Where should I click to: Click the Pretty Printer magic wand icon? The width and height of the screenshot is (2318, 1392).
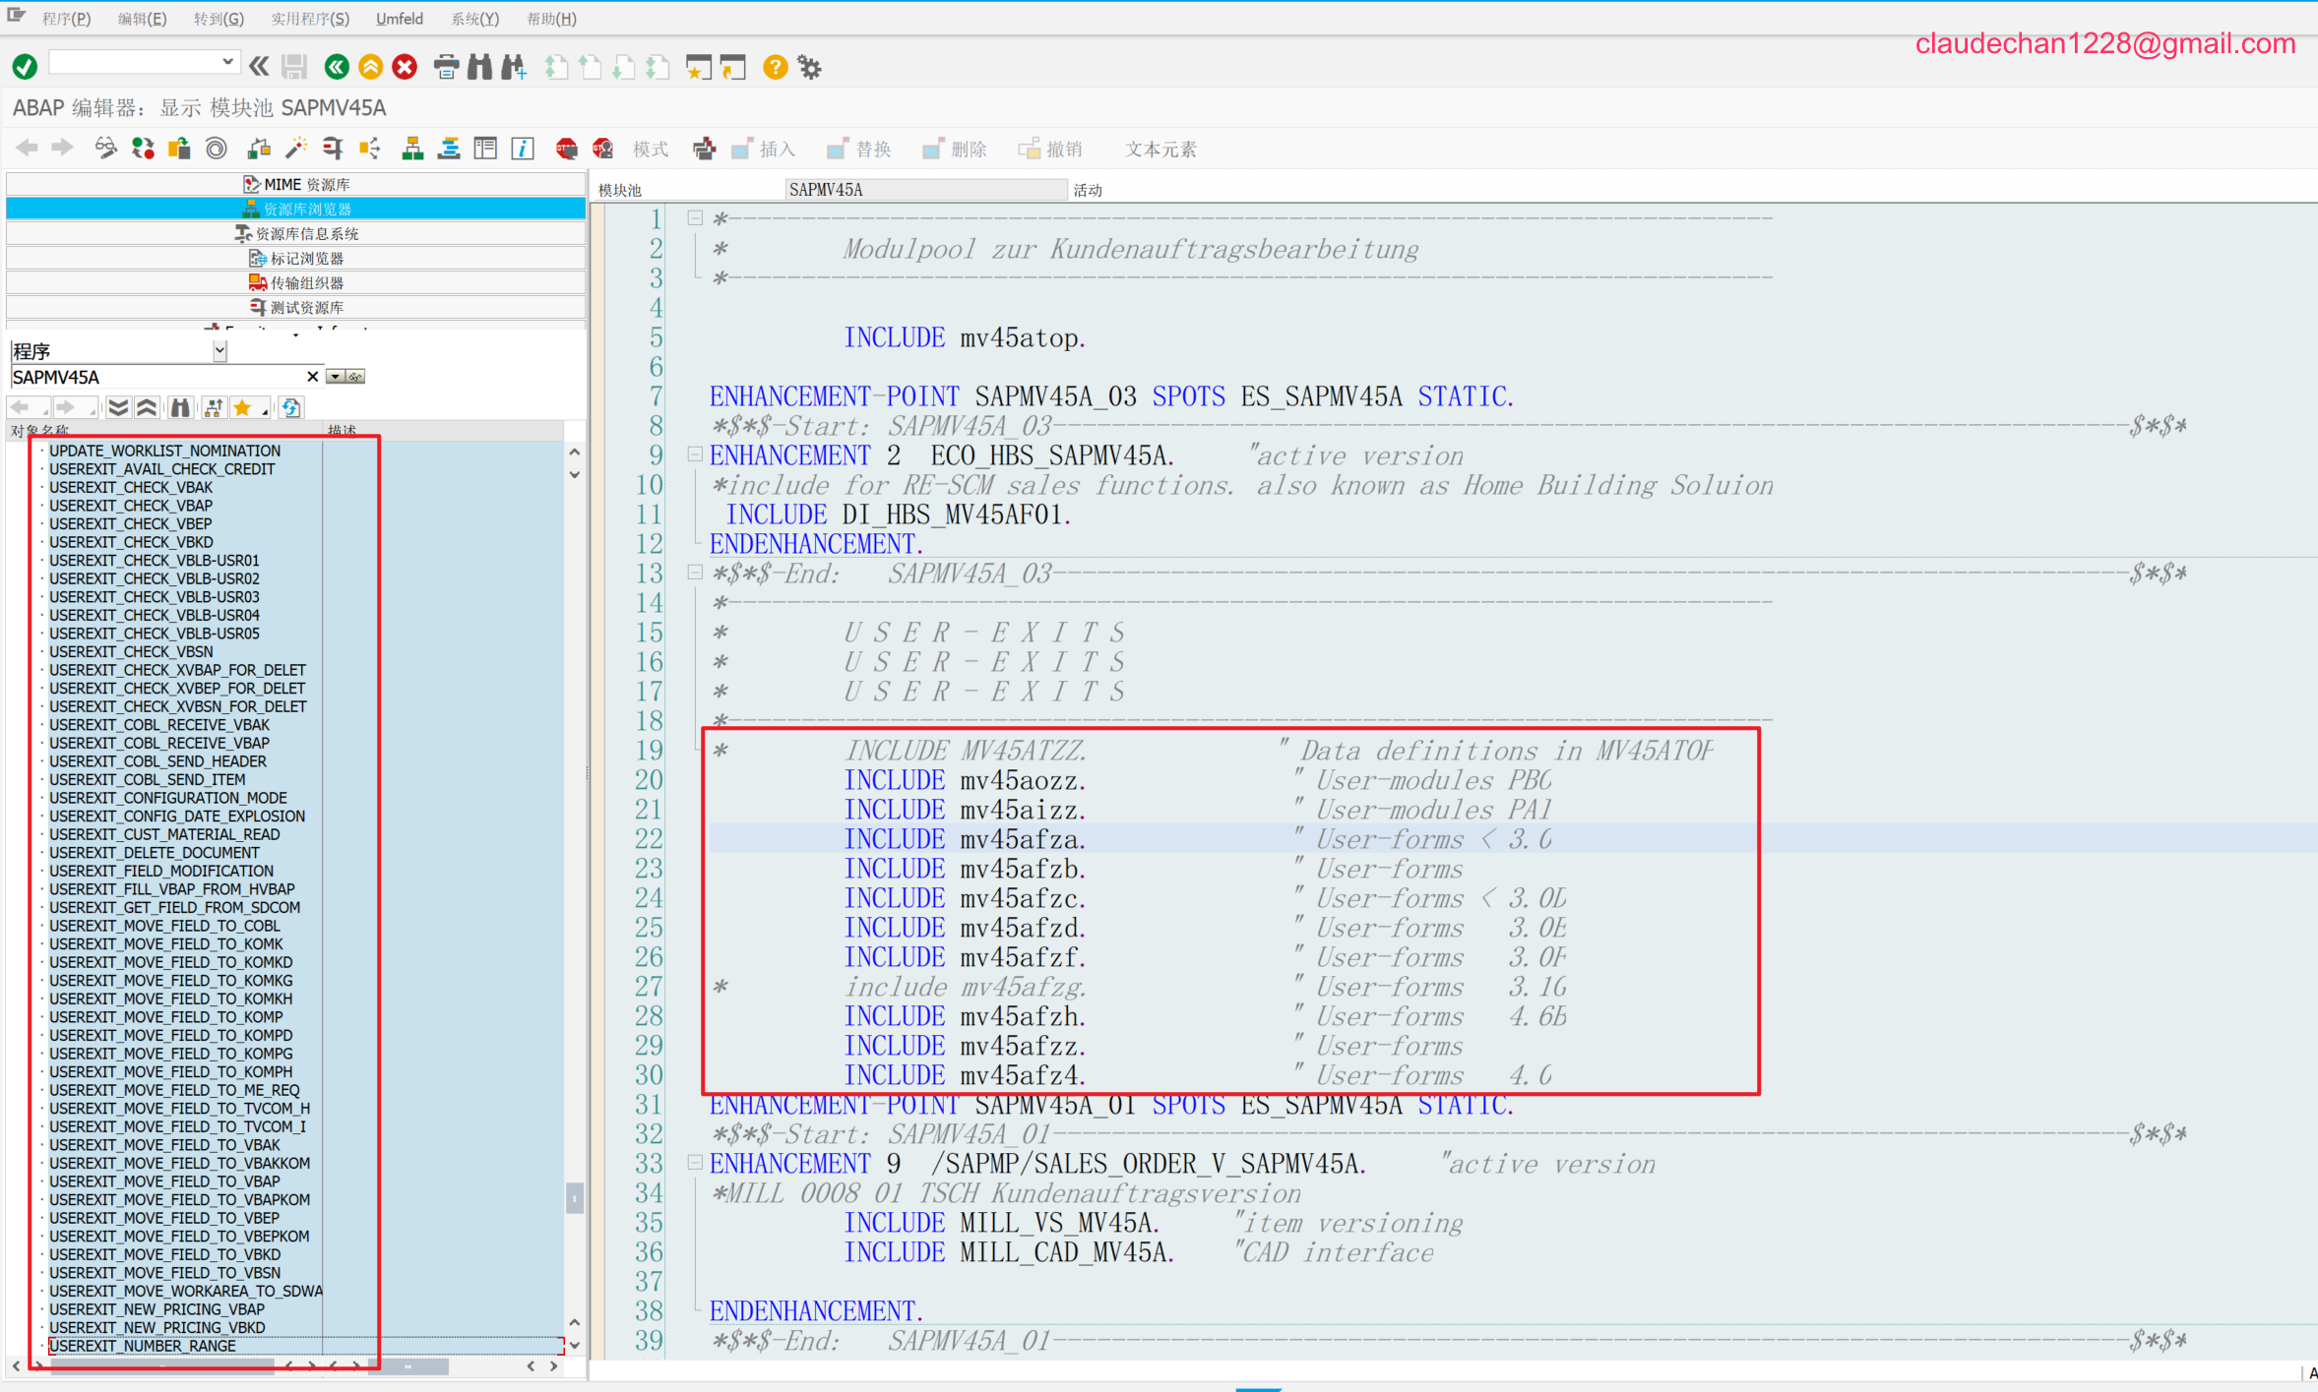(295, 149)
